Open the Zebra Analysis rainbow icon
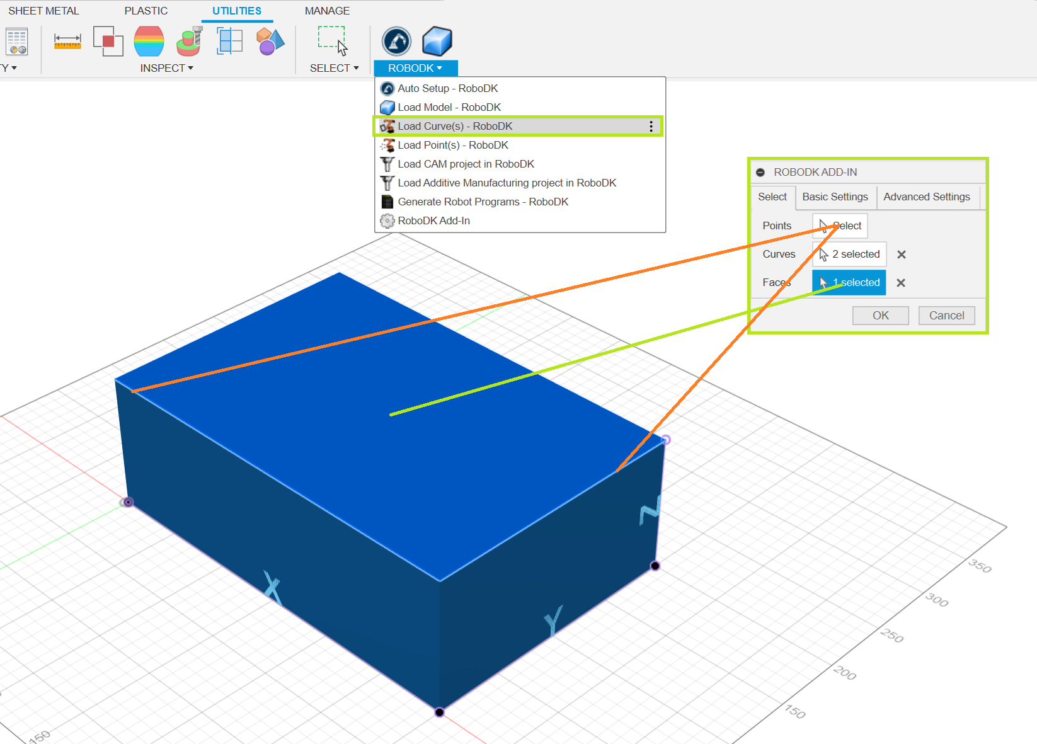 coord(149,42)
